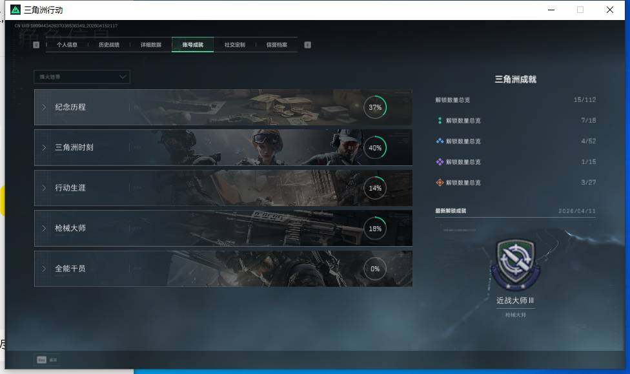The width and height of the screenshot is (630, 374).
Task: Open the 个人信息 tab
Action: 67,45
